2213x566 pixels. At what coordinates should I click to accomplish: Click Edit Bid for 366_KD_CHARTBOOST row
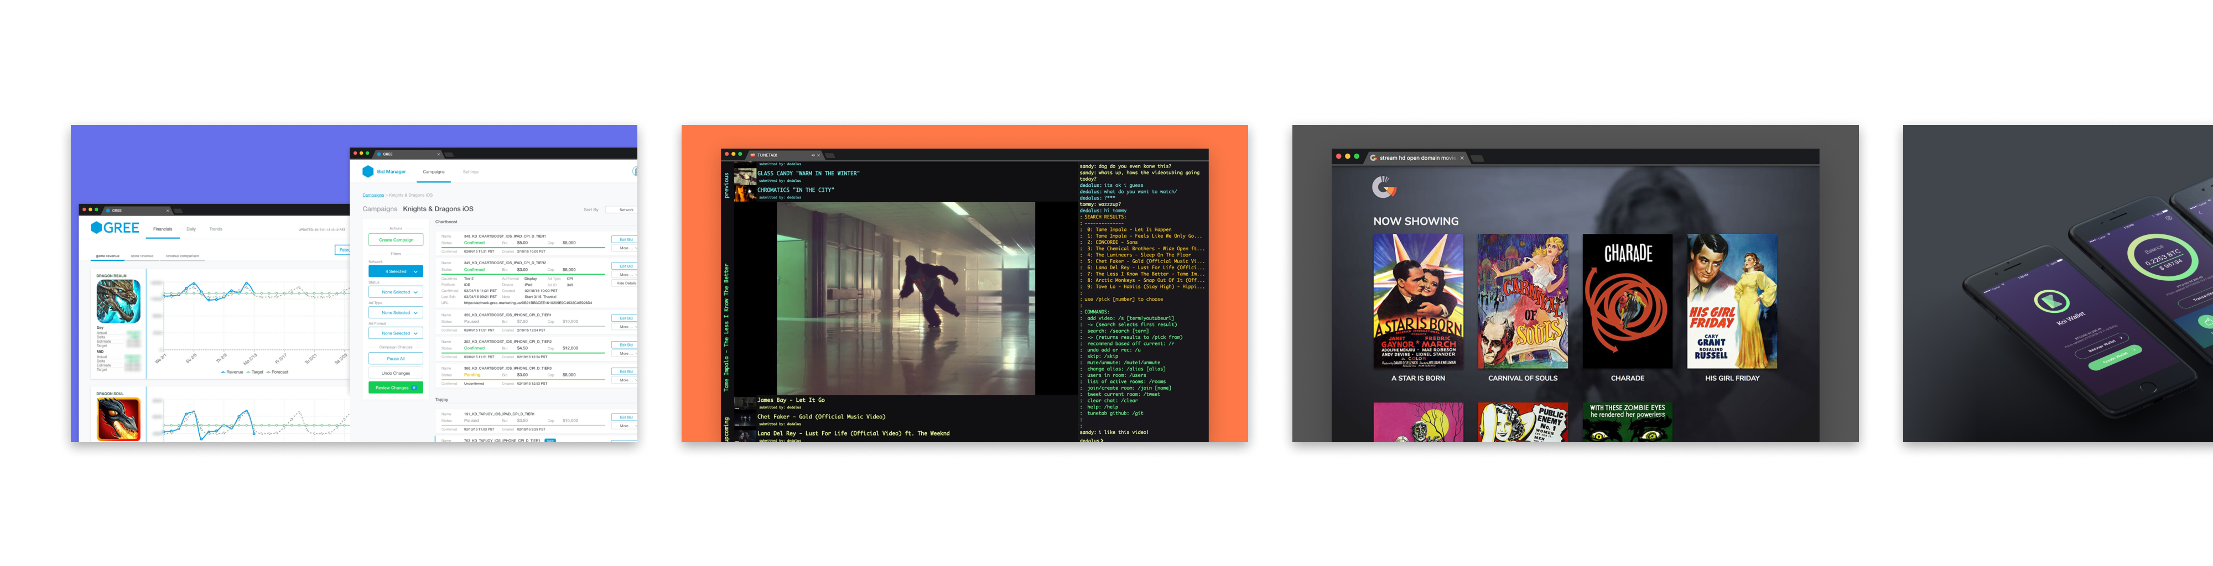coord(625,372)
